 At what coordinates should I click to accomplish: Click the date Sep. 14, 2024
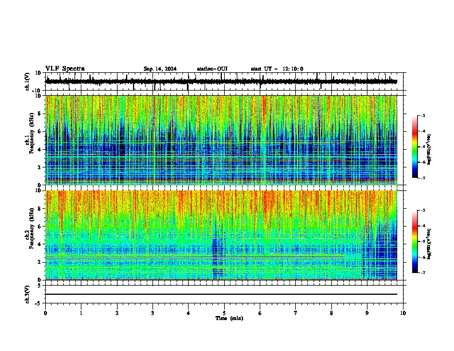coord(160,69)
